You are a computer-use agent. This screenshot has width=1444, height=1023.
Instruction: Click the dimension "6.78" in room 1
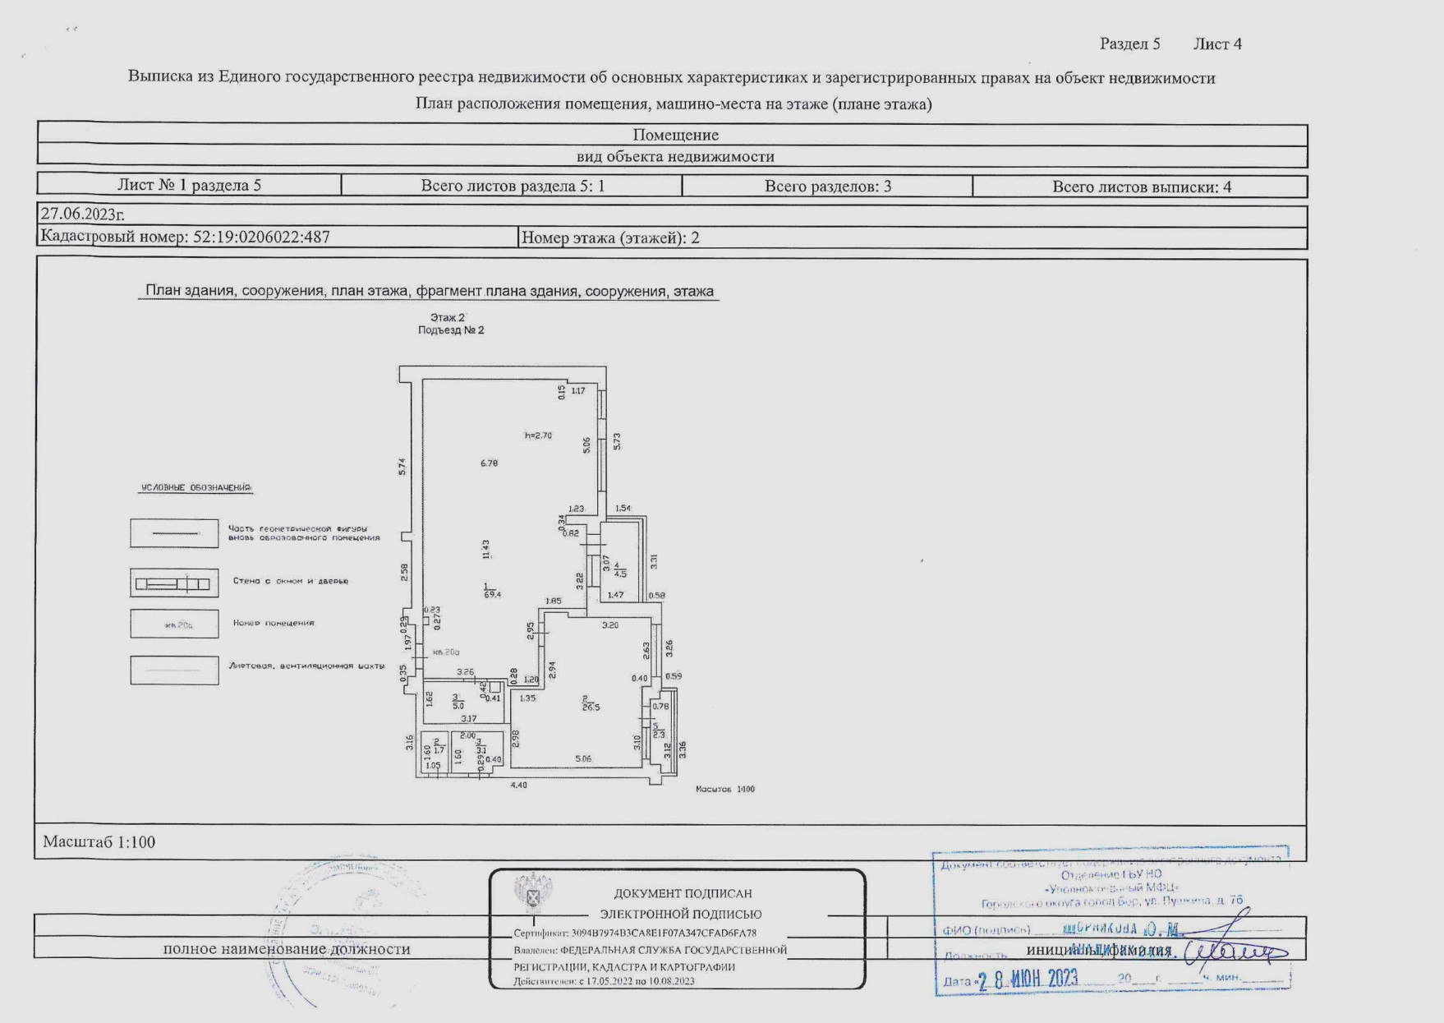click(x=489, y=463)
